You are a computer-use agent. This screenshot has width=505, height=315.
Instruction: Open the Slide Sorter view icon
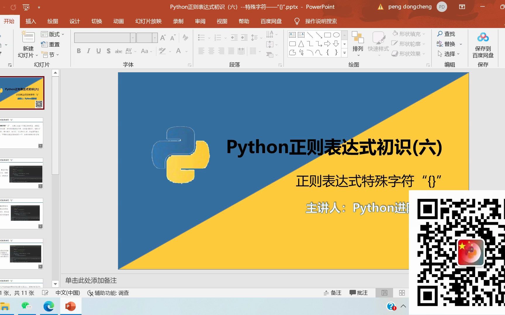[x=402, y=293]
